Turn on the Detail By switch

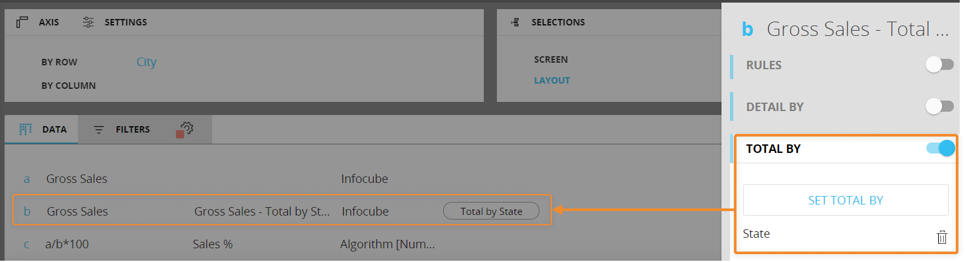click(939, 106)
